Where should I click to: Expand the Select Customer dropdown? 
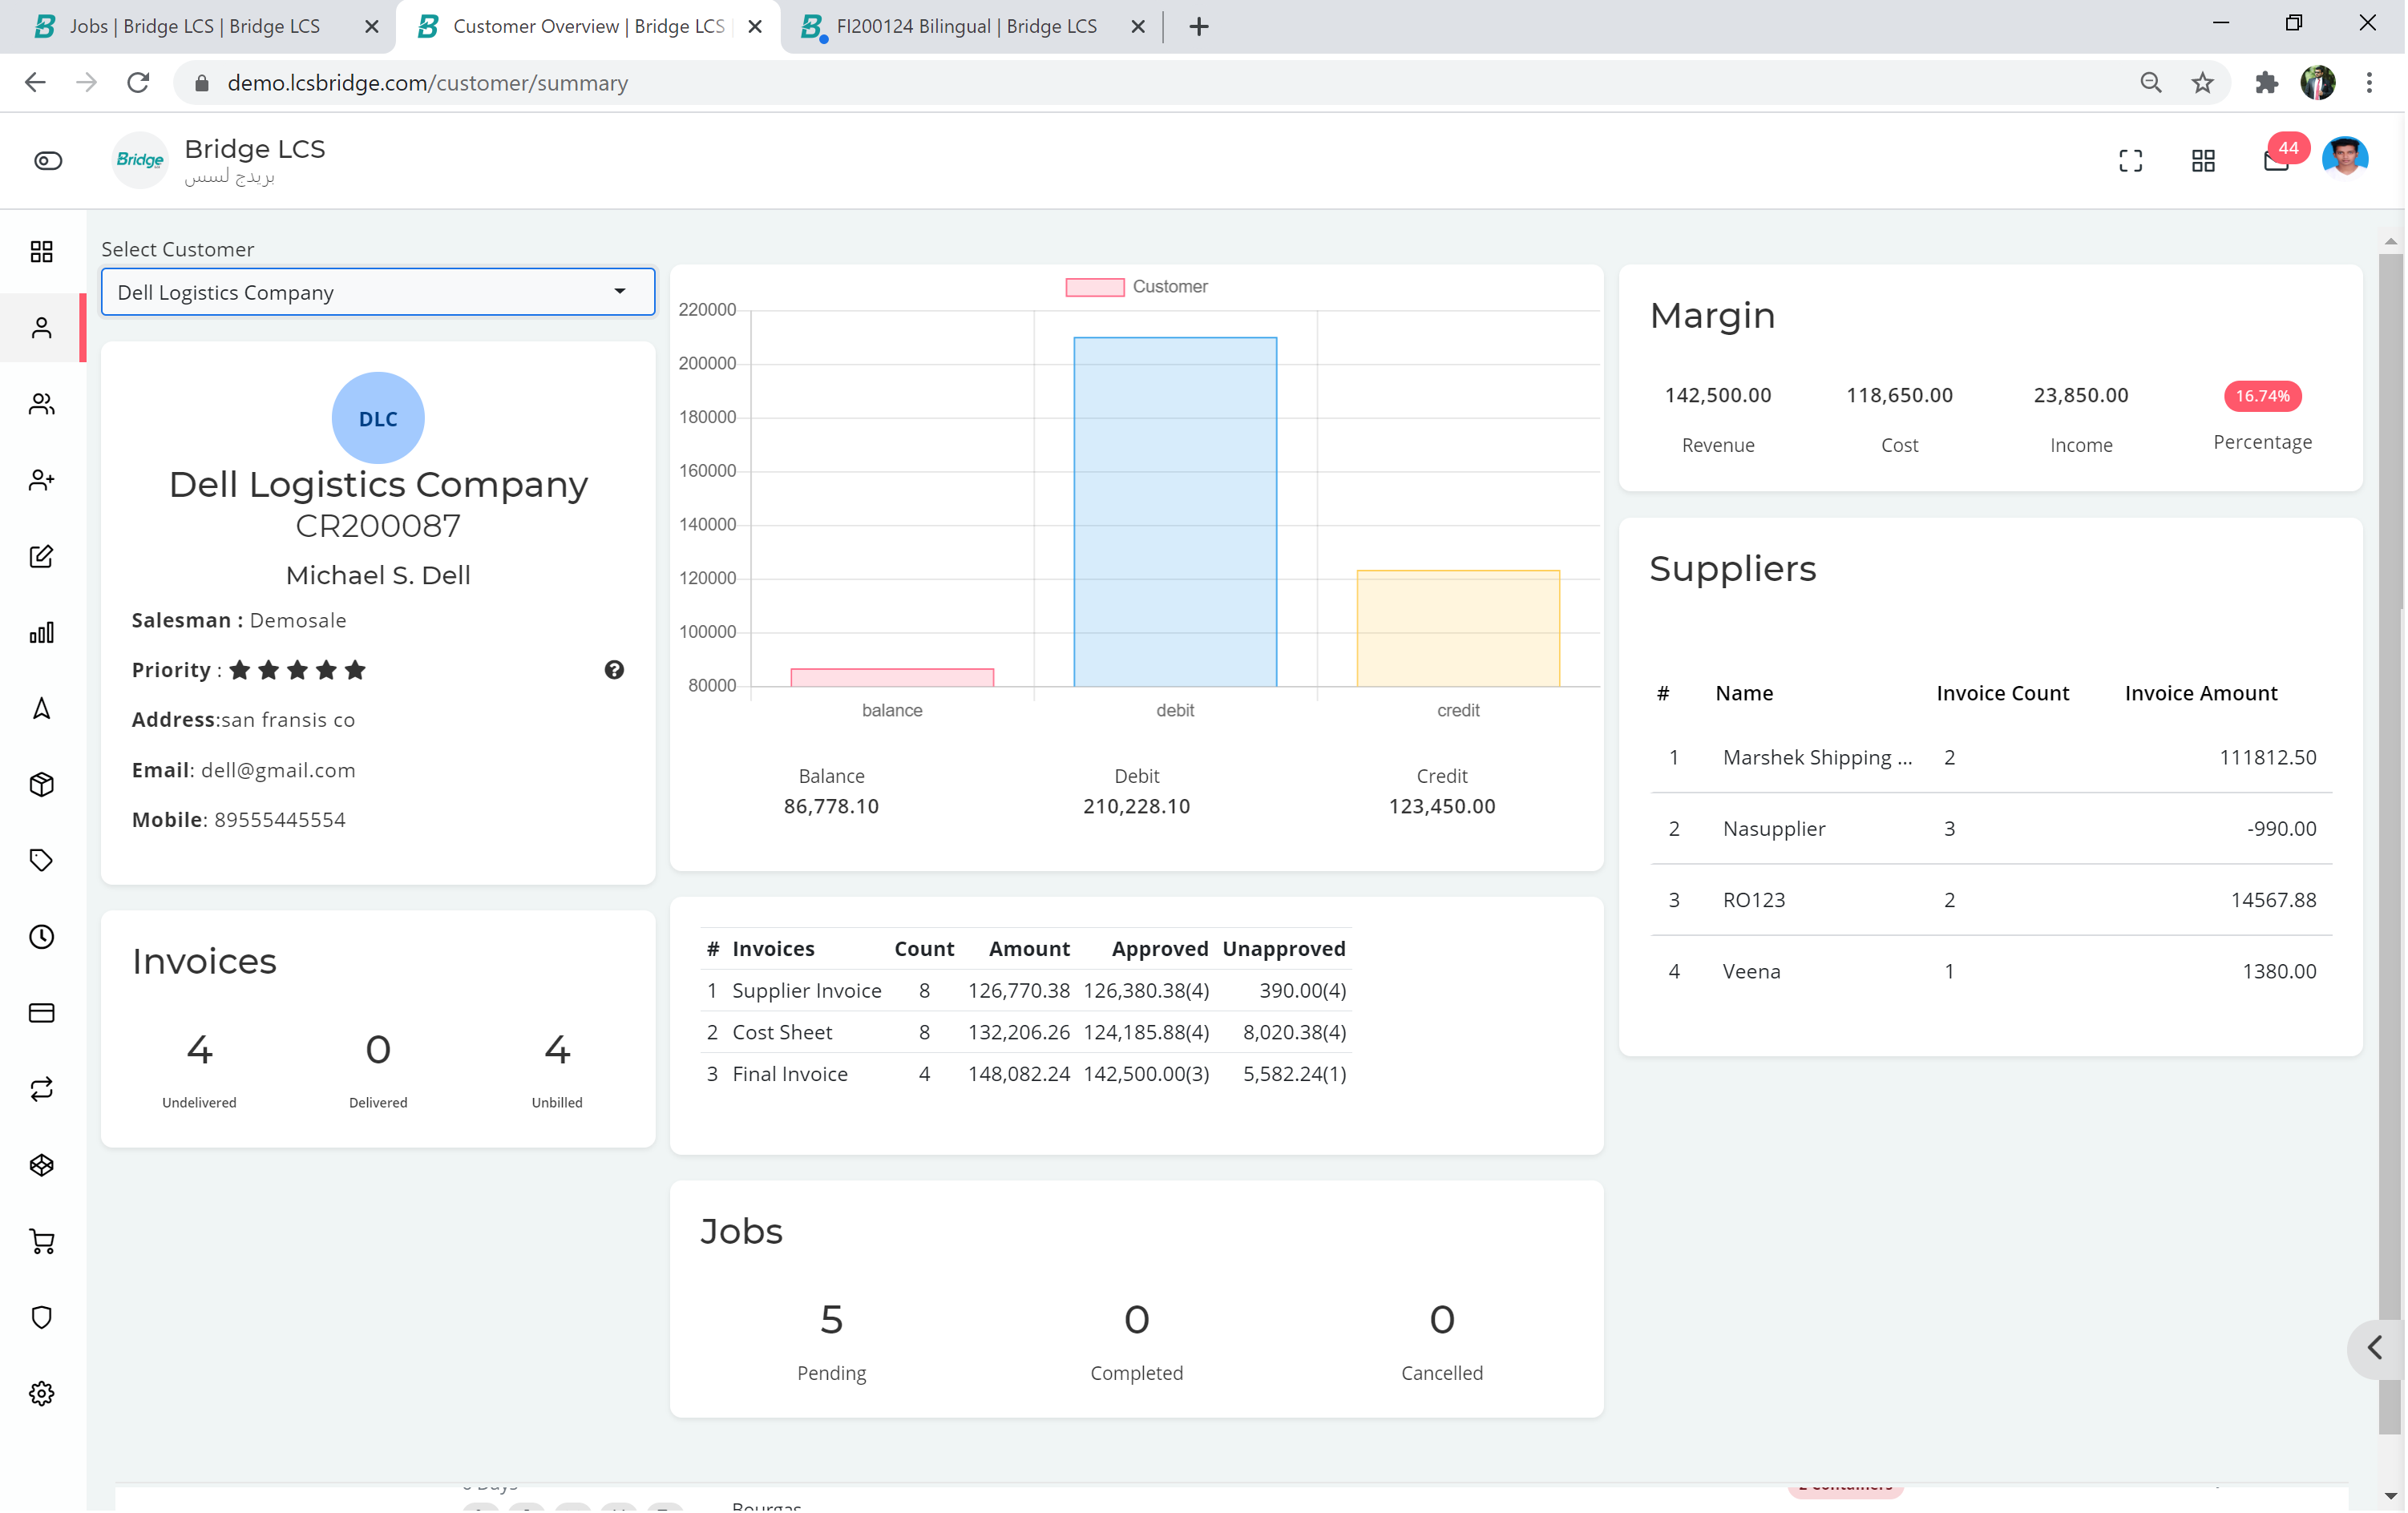(378, 292)
